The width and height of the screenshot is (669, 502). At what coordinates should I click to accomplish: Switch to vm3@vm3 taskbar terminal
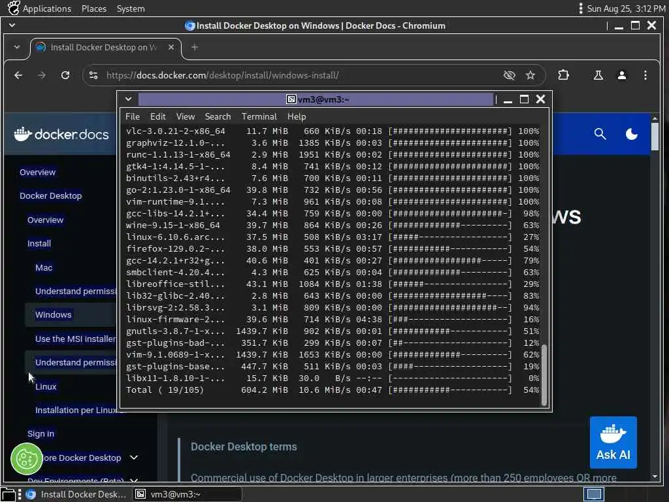pyautogui.click(x=188, y=494)
